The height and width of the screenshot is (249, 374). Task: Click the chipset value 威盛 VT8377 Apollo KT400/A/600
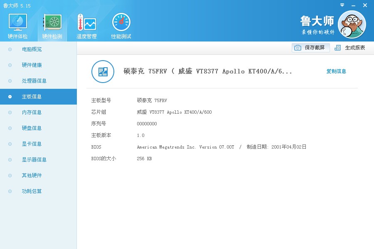pos(174,112)
